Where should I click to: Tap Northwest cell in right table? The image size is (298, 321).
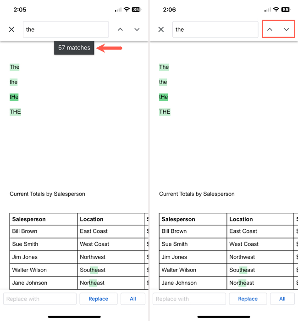[x=260, y=257]
